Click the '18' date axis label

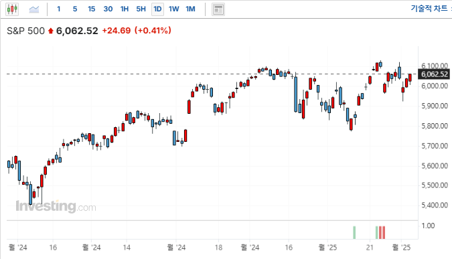pos(218,248)
